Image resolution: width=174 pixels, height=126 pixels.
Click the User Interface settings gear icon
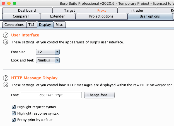point(6,42)
